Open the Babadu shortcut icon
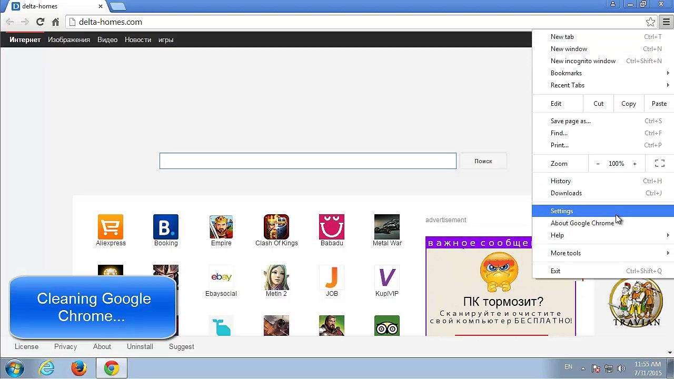Viewport: 674px width, 379px height. [x=332, y=227]
